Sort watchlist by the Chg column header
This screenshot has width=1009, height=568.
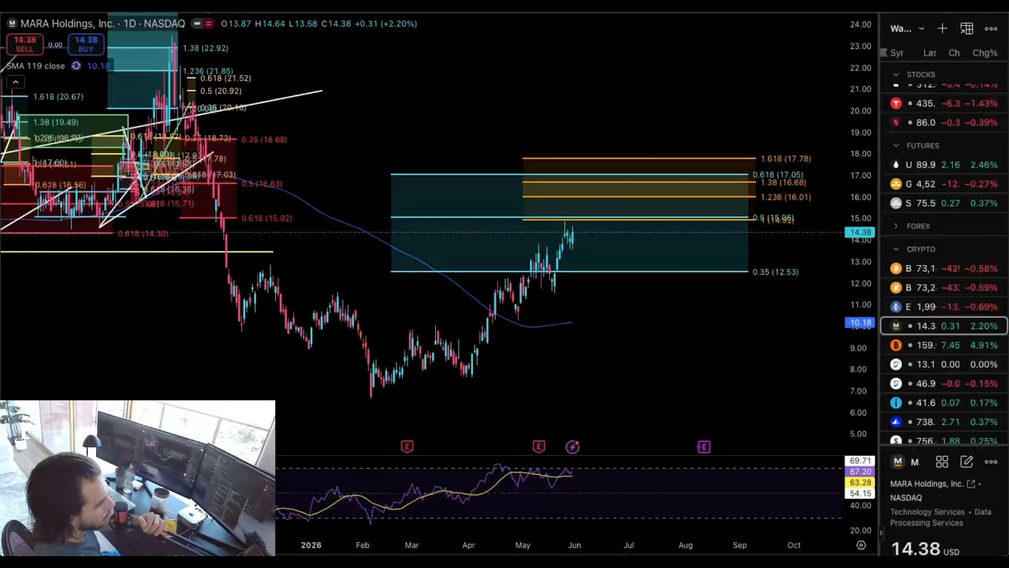(954, 53)
